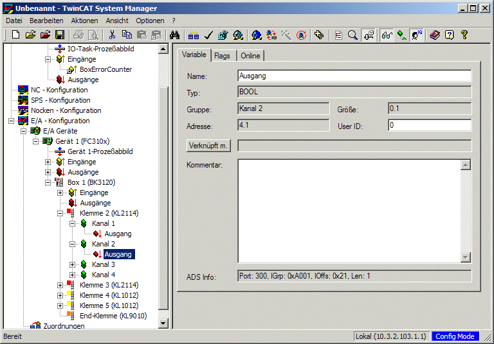Click the boxed question mark Help icon
Viewport: 494px width, 344px height.
[450, 35]
